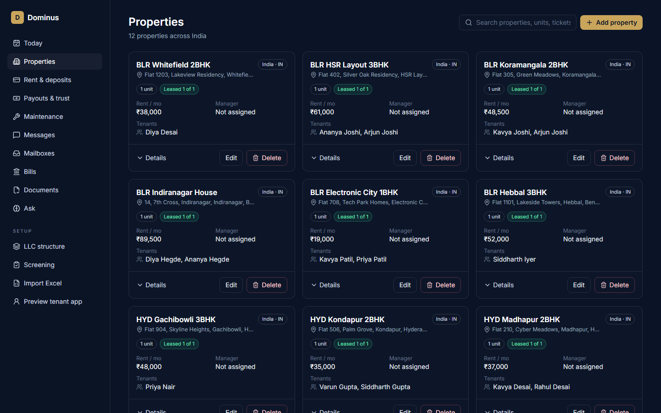Focus the search properties input field

click(518, 22)
